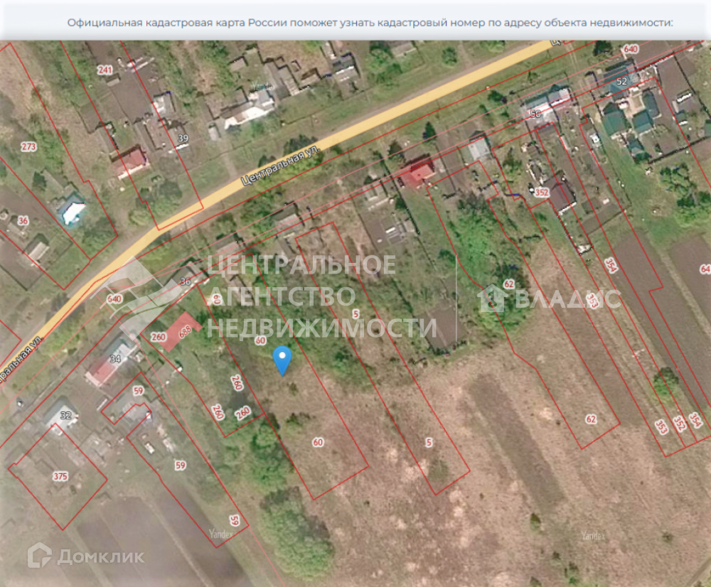The width and height of the screenshot is (711, 587).
Task: Click the blue location pin marker
Action: [x=282, y=361]
